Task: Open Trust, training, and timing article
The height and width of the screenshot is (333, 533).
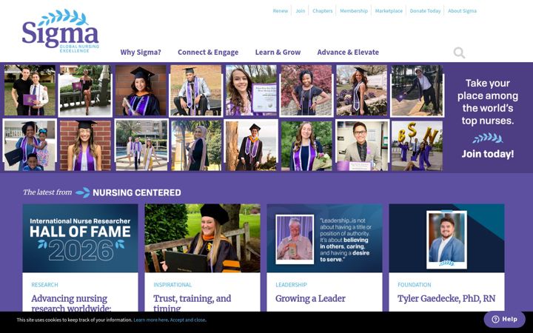Action: coord(192,303)
